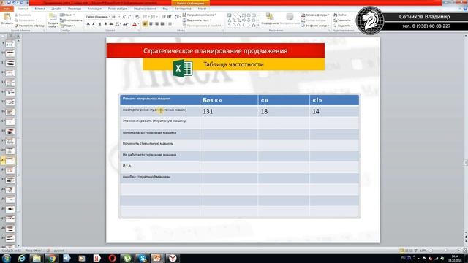468x263 pixels.
Task: Switch to the Показ слайдов tab
Action: [x=118, y=9]
